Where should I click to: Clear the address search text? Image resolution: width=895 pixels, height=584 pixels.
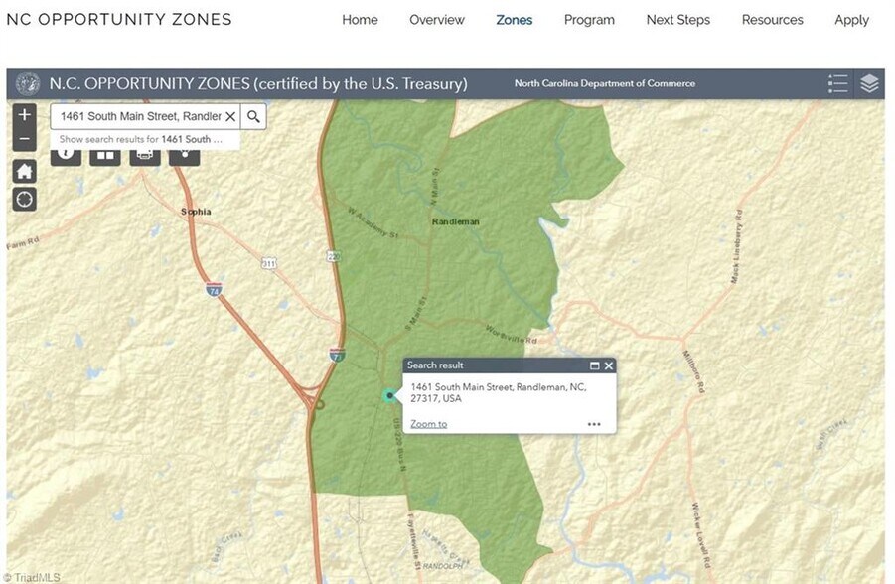pyautogui.click(x=230, y=116)
